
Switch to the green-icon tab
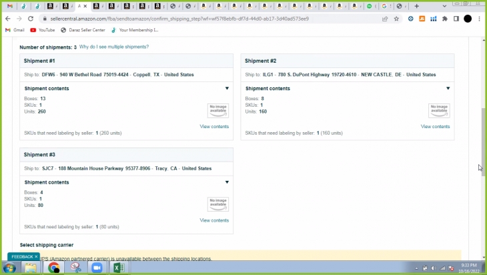point(370,6)
